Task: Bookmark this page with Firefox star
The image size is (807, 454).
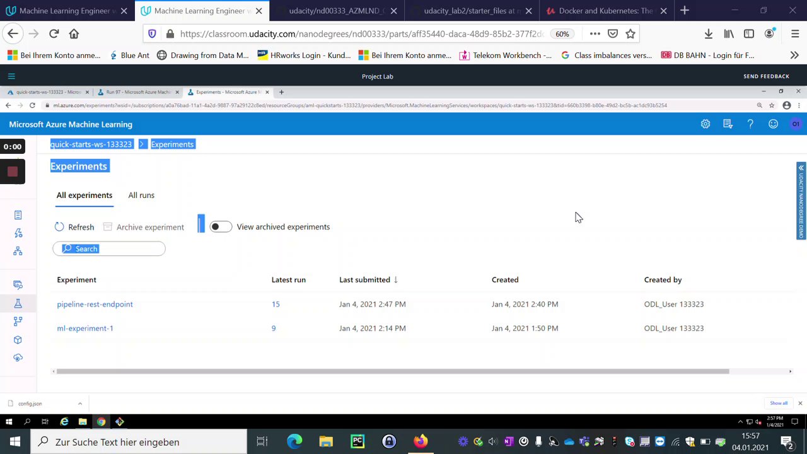Action: pos(630,33)
